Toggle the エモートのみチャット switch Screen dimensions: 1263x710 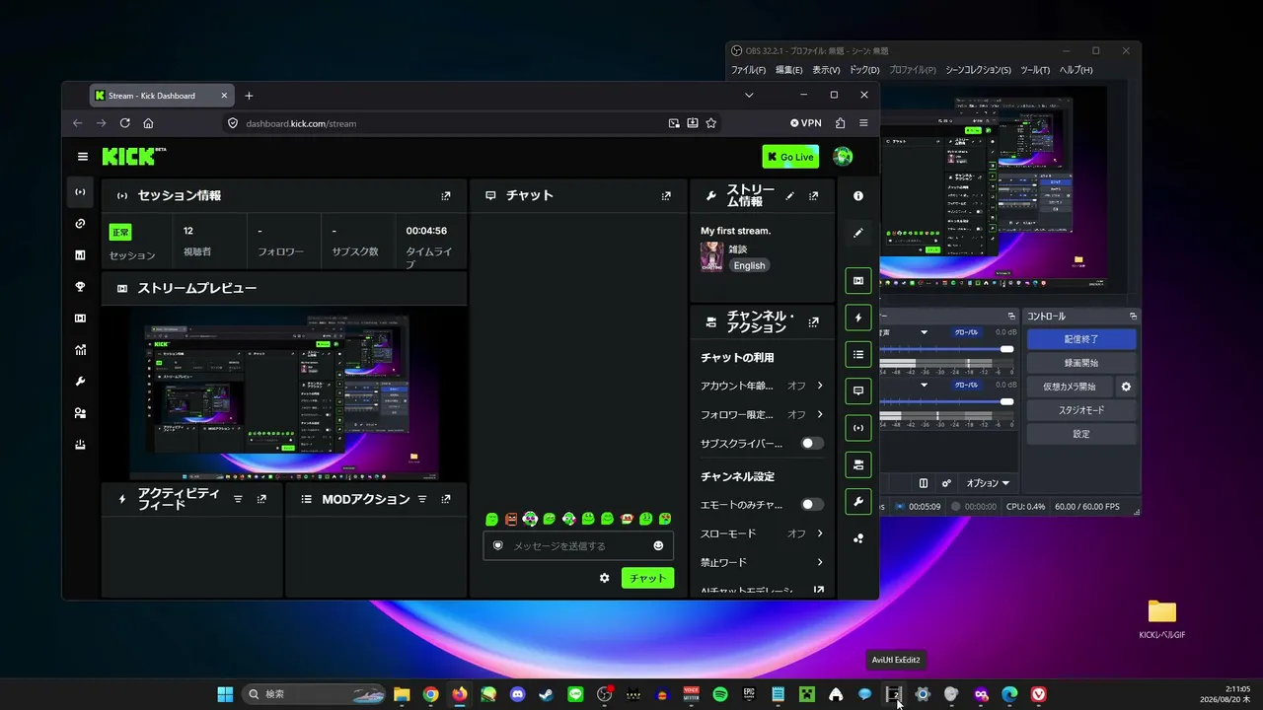(811, 505)
